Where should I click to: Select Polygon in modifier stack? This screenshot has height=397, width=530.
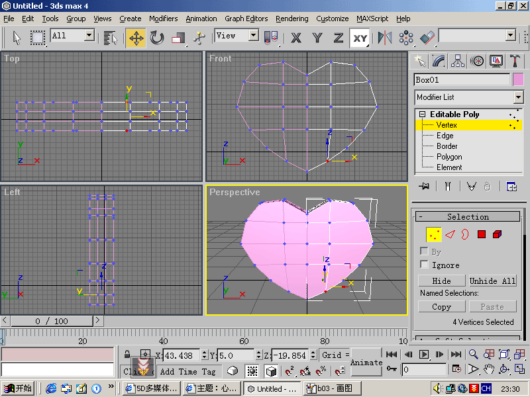(x=449, y=157)
